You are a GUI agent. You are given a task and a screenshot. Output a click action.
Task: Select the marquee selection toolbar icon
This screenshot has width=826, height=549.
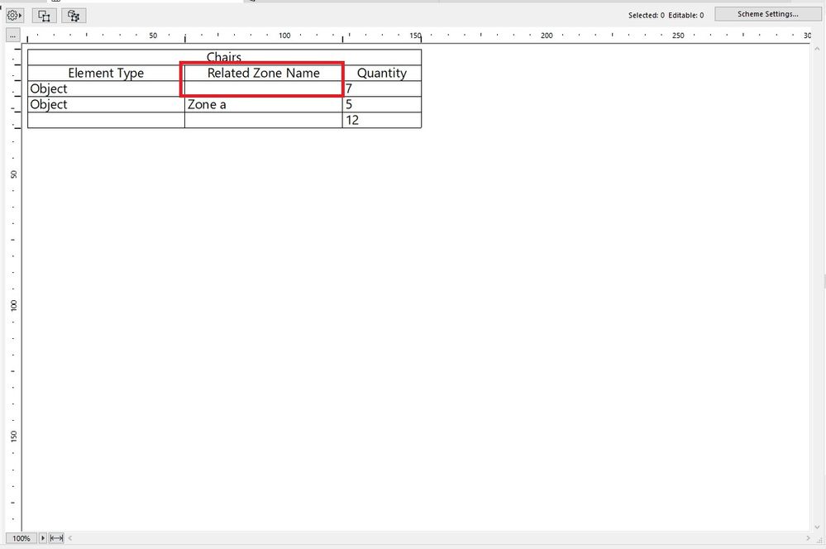[43, 14]
